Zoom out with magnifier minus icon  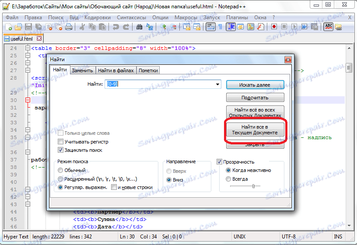point(173,27)
